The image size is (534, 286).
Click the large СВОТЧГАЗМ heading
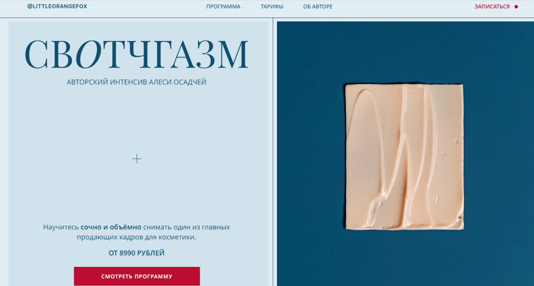[x=136, y=55]
